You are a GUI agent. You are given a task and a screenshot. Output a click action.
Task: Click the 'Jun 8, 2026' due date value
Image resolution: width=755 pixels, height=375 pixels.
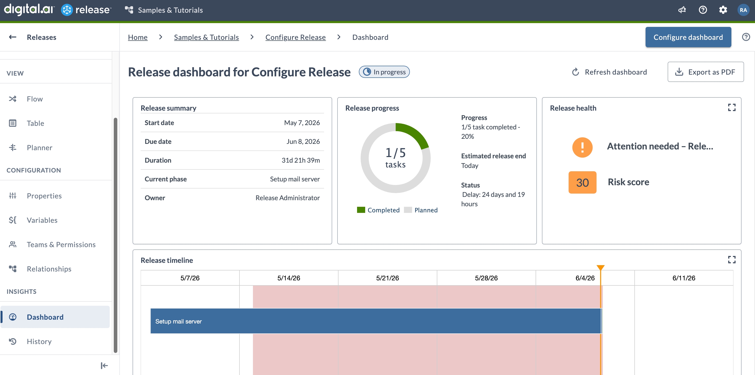point(303,141)
